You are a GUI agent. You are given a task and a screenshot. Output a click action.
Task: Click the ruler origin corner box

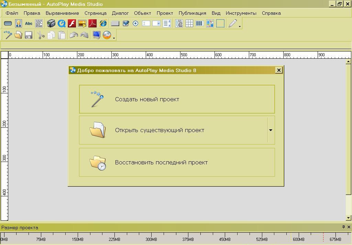(4, 55)
